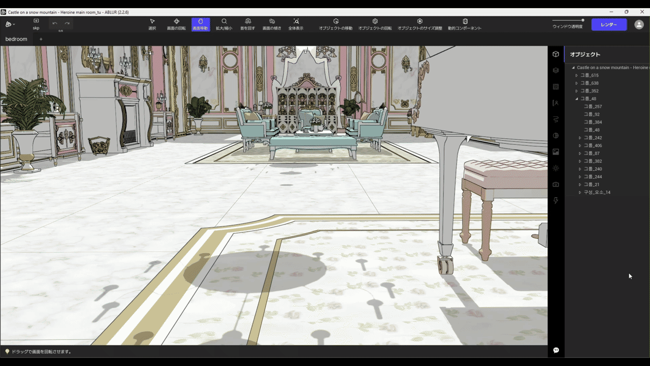Viewport: 650px width, 366px height.
Task: Open the ABLUR logo menu
Action: pyautogui.click(x=10, y=24)
